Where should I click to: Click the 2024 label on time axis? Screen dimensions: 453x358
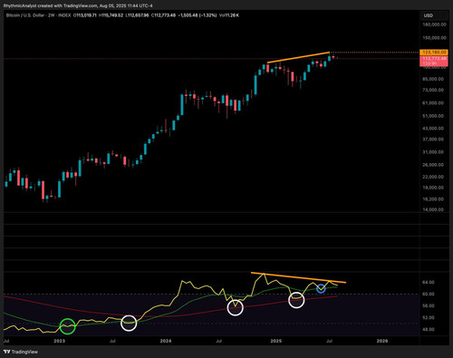pos(166,341)
